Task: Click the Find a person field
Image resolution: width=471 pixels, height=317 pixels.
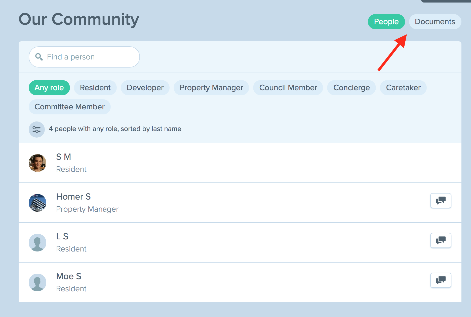Action: pos(88,57)
